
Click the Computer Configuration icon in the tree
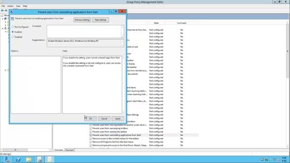pyautogui.click(x=5, y=19)
